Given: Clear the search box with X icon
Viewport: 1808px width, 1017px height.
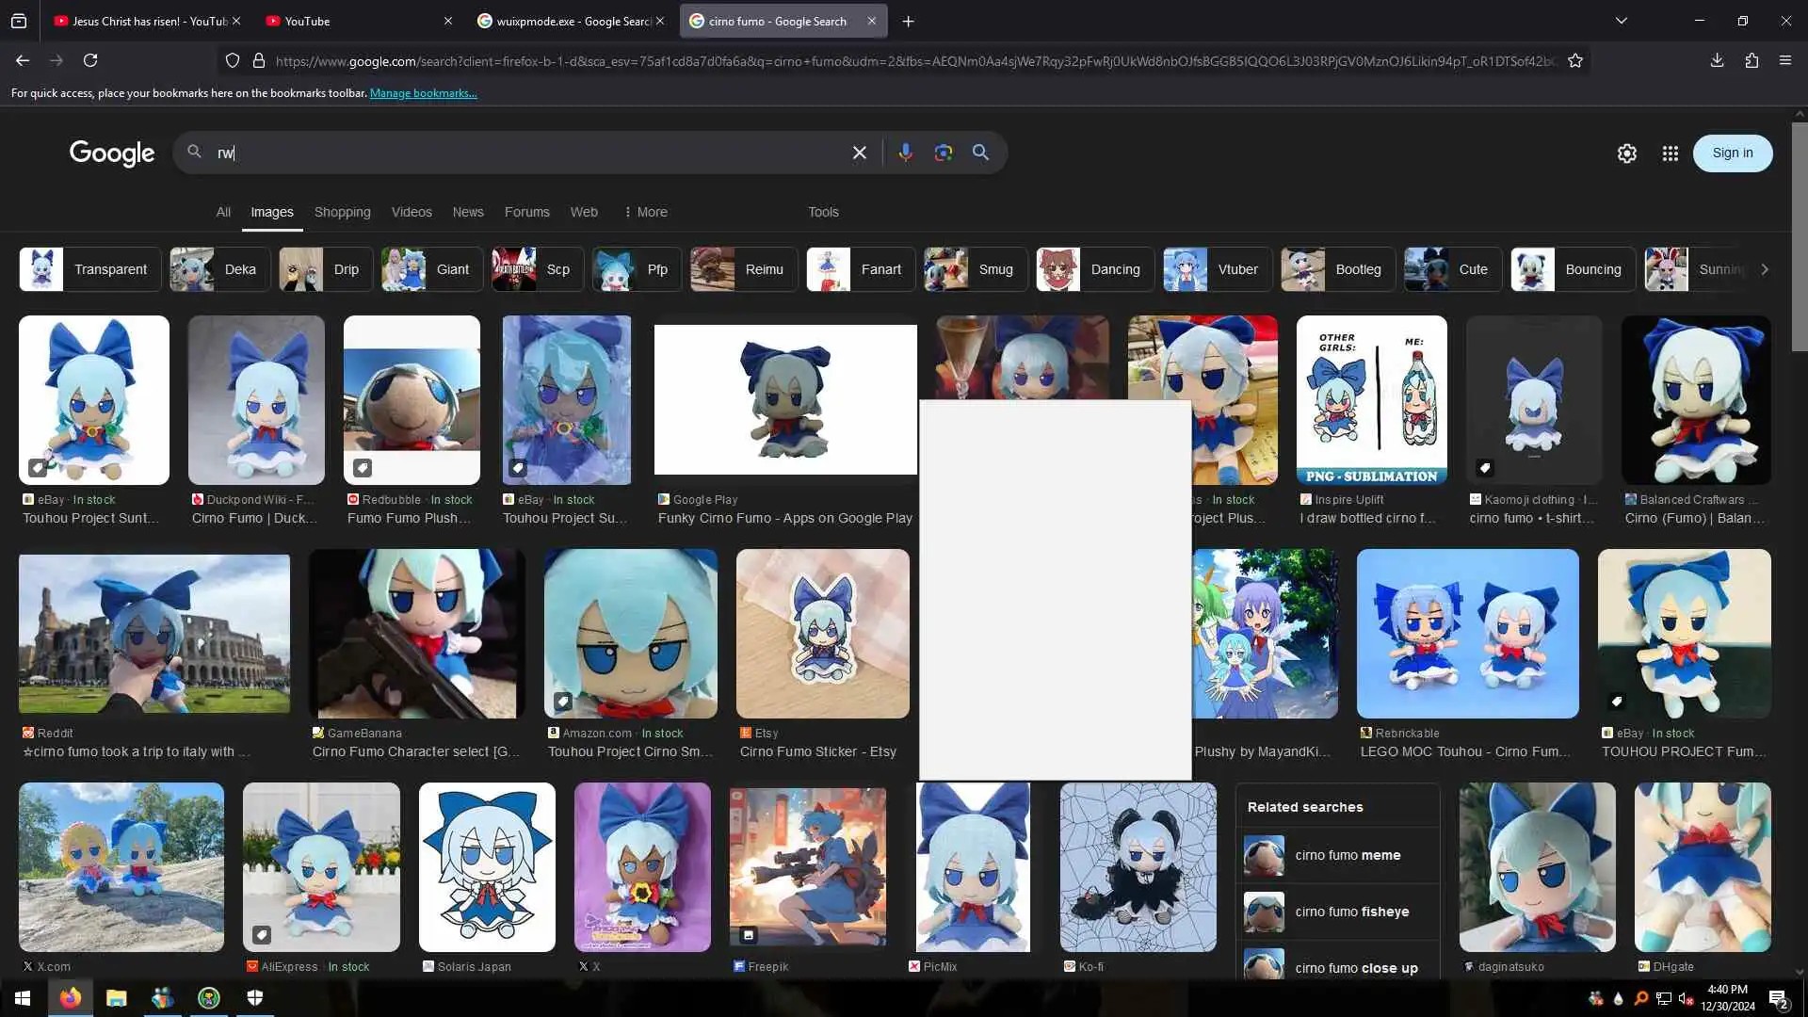Looking at the screenshot, I should [859, 153].
